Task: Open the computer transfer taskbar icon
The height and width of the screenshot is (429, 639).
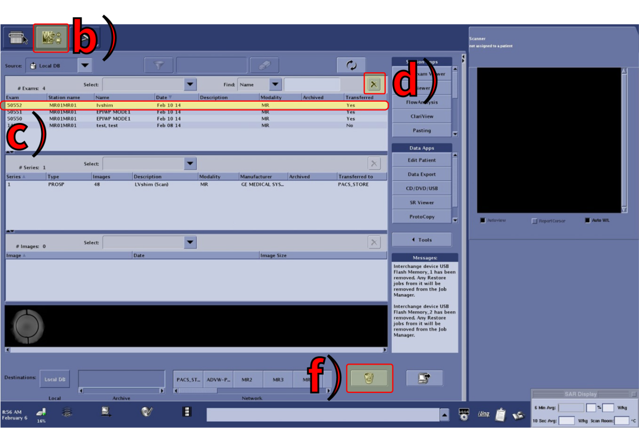Action: coord(106,412)
